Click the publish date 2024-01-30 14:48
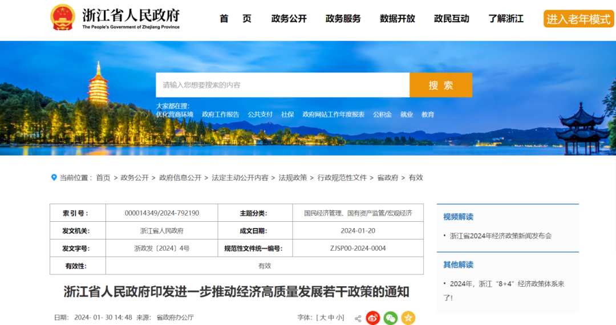This screenshot has height=325, width=616. click(103, 318)
